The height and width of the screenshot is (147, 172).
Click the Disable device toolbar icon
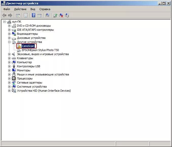[67, 15]
